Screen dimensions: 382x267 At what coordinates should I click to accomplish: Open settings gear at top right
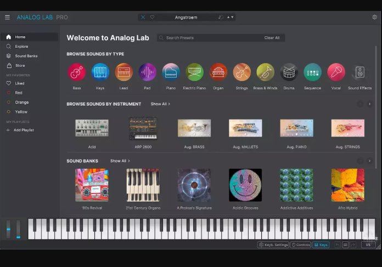click(375, 17)
